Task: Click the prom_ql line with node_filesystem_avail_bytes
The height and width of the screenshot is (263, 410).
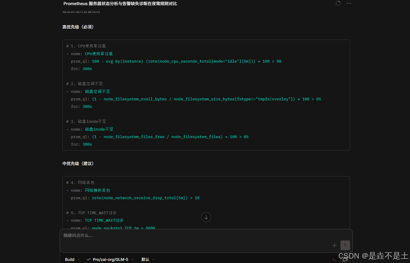Action: pyautogui.click(x=196, y=99)
